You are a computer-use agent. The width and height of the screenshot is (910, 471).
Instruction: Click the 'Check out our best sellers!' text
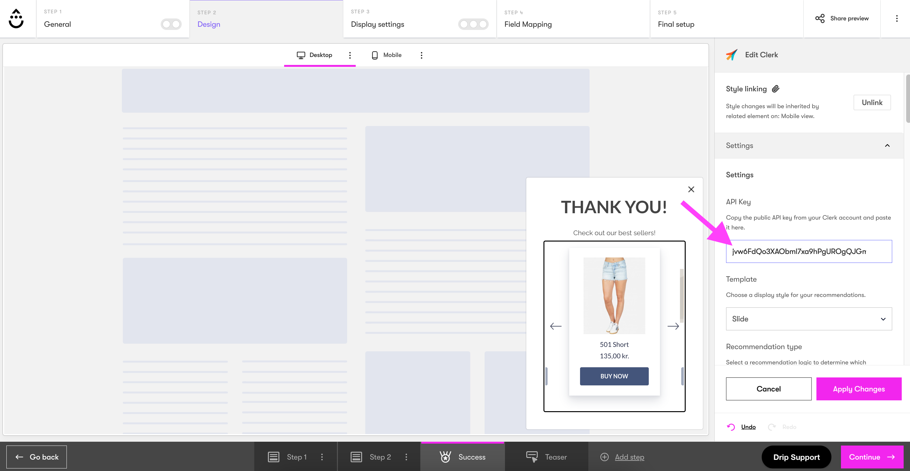pyautogui.click(x=614, y=233)
